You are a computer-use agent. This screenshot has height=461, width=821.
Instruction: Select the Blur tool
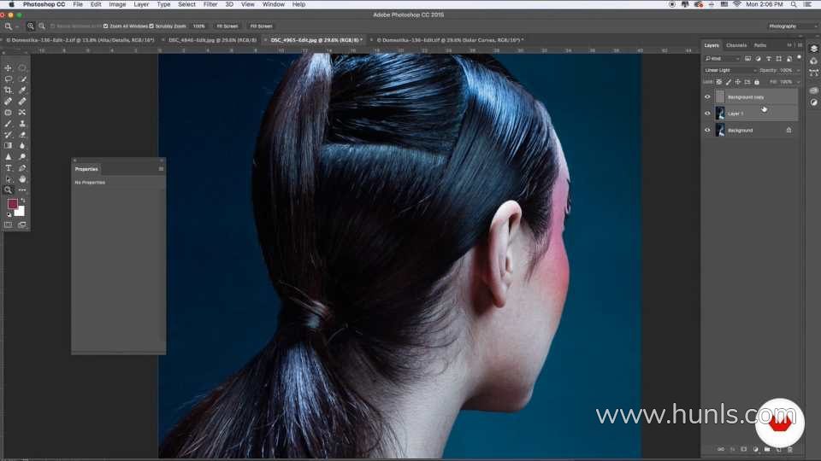pyautogui.click(x=22, y=145)
